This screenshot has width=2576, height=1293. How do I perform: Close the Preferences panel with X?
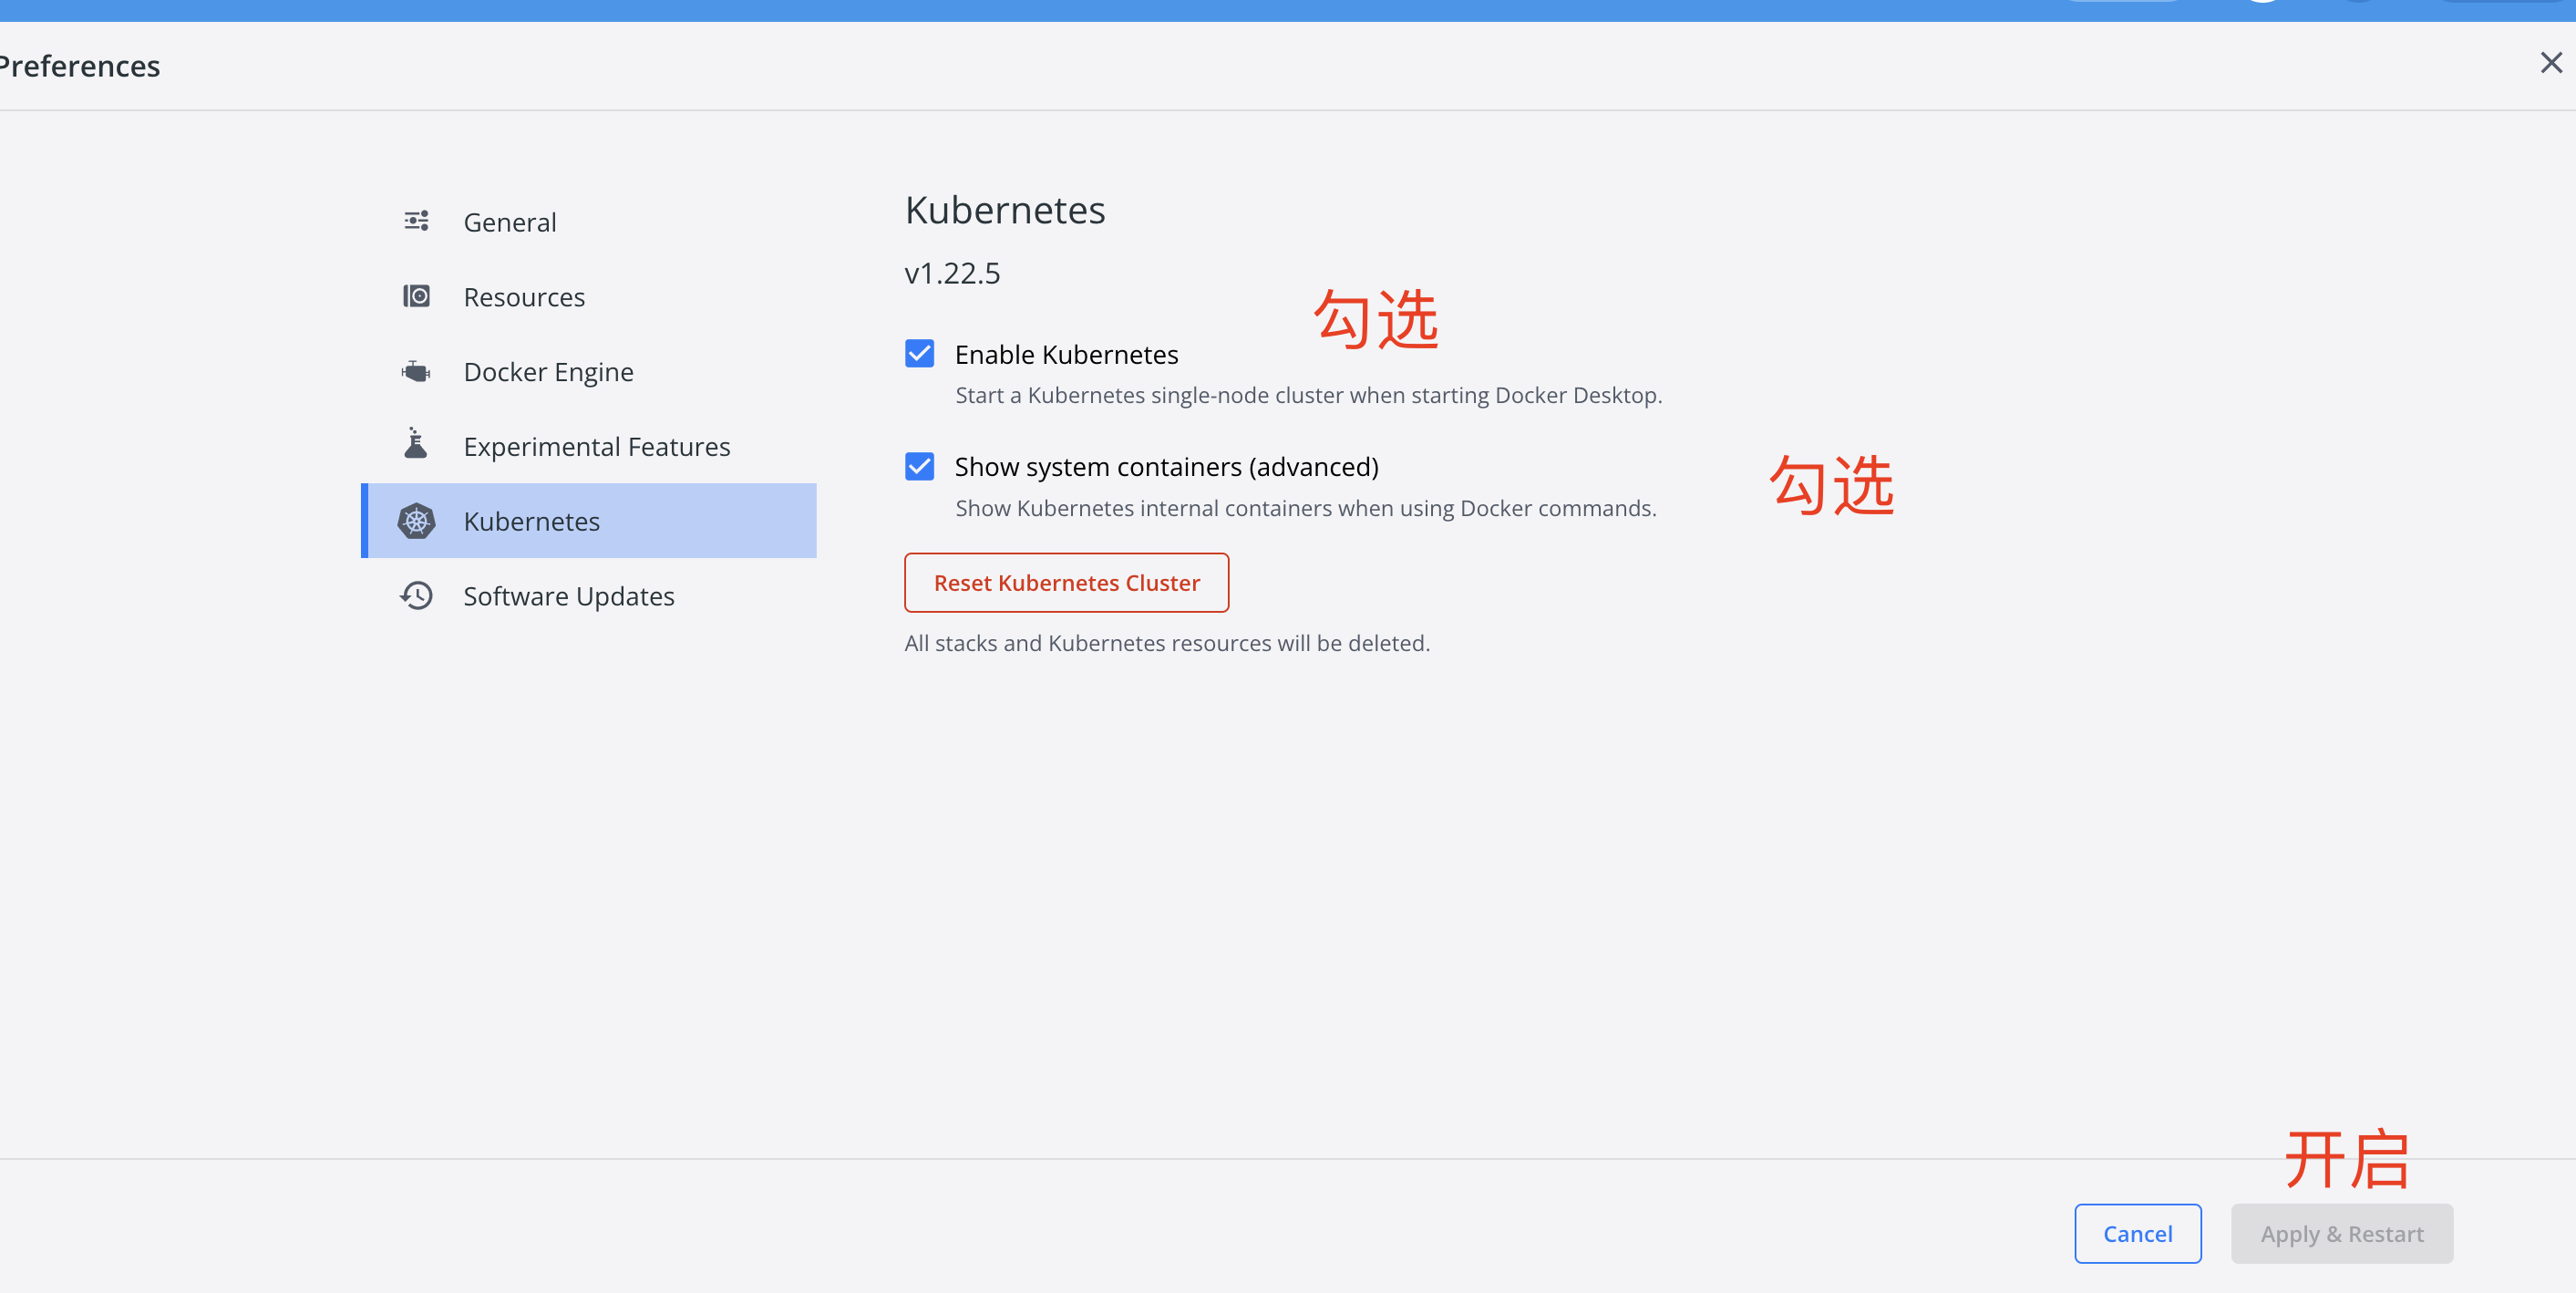click(2551, 63)
